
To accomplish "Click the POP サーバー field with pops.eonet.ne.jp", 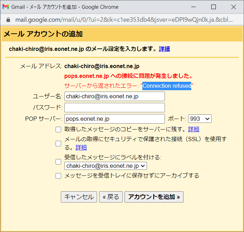I will pos(115,119).
